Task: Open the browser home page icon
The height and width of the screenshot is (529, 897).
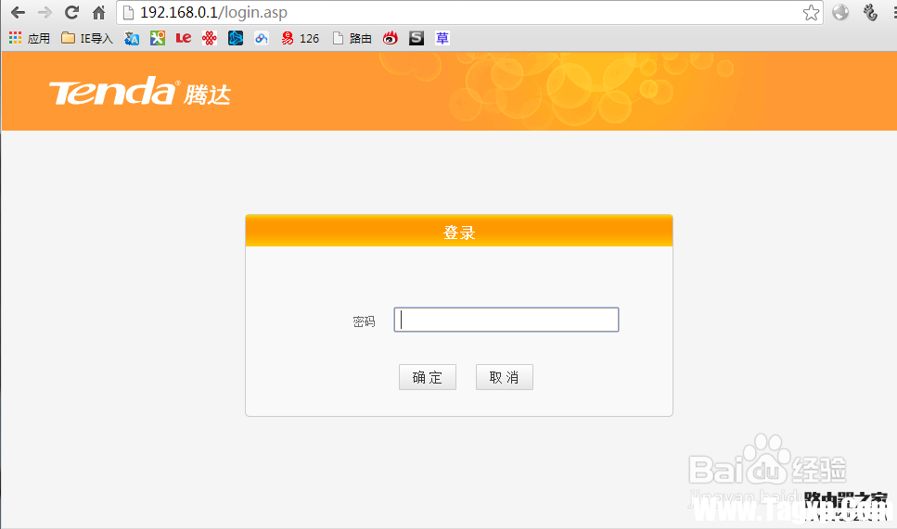Action: pyautogui.click(x=99, y=12)
